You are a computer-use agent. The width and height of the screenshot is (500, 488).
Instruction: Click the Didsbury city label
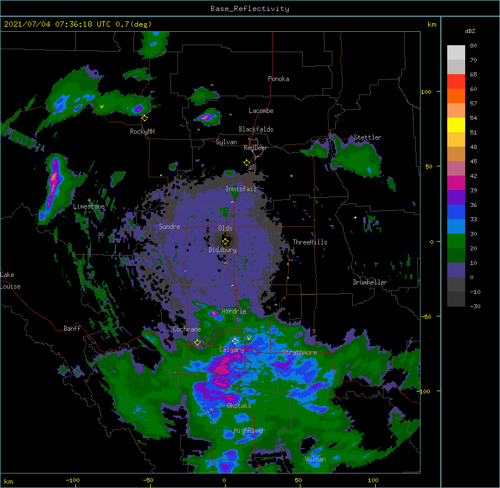tap(223, 250)
